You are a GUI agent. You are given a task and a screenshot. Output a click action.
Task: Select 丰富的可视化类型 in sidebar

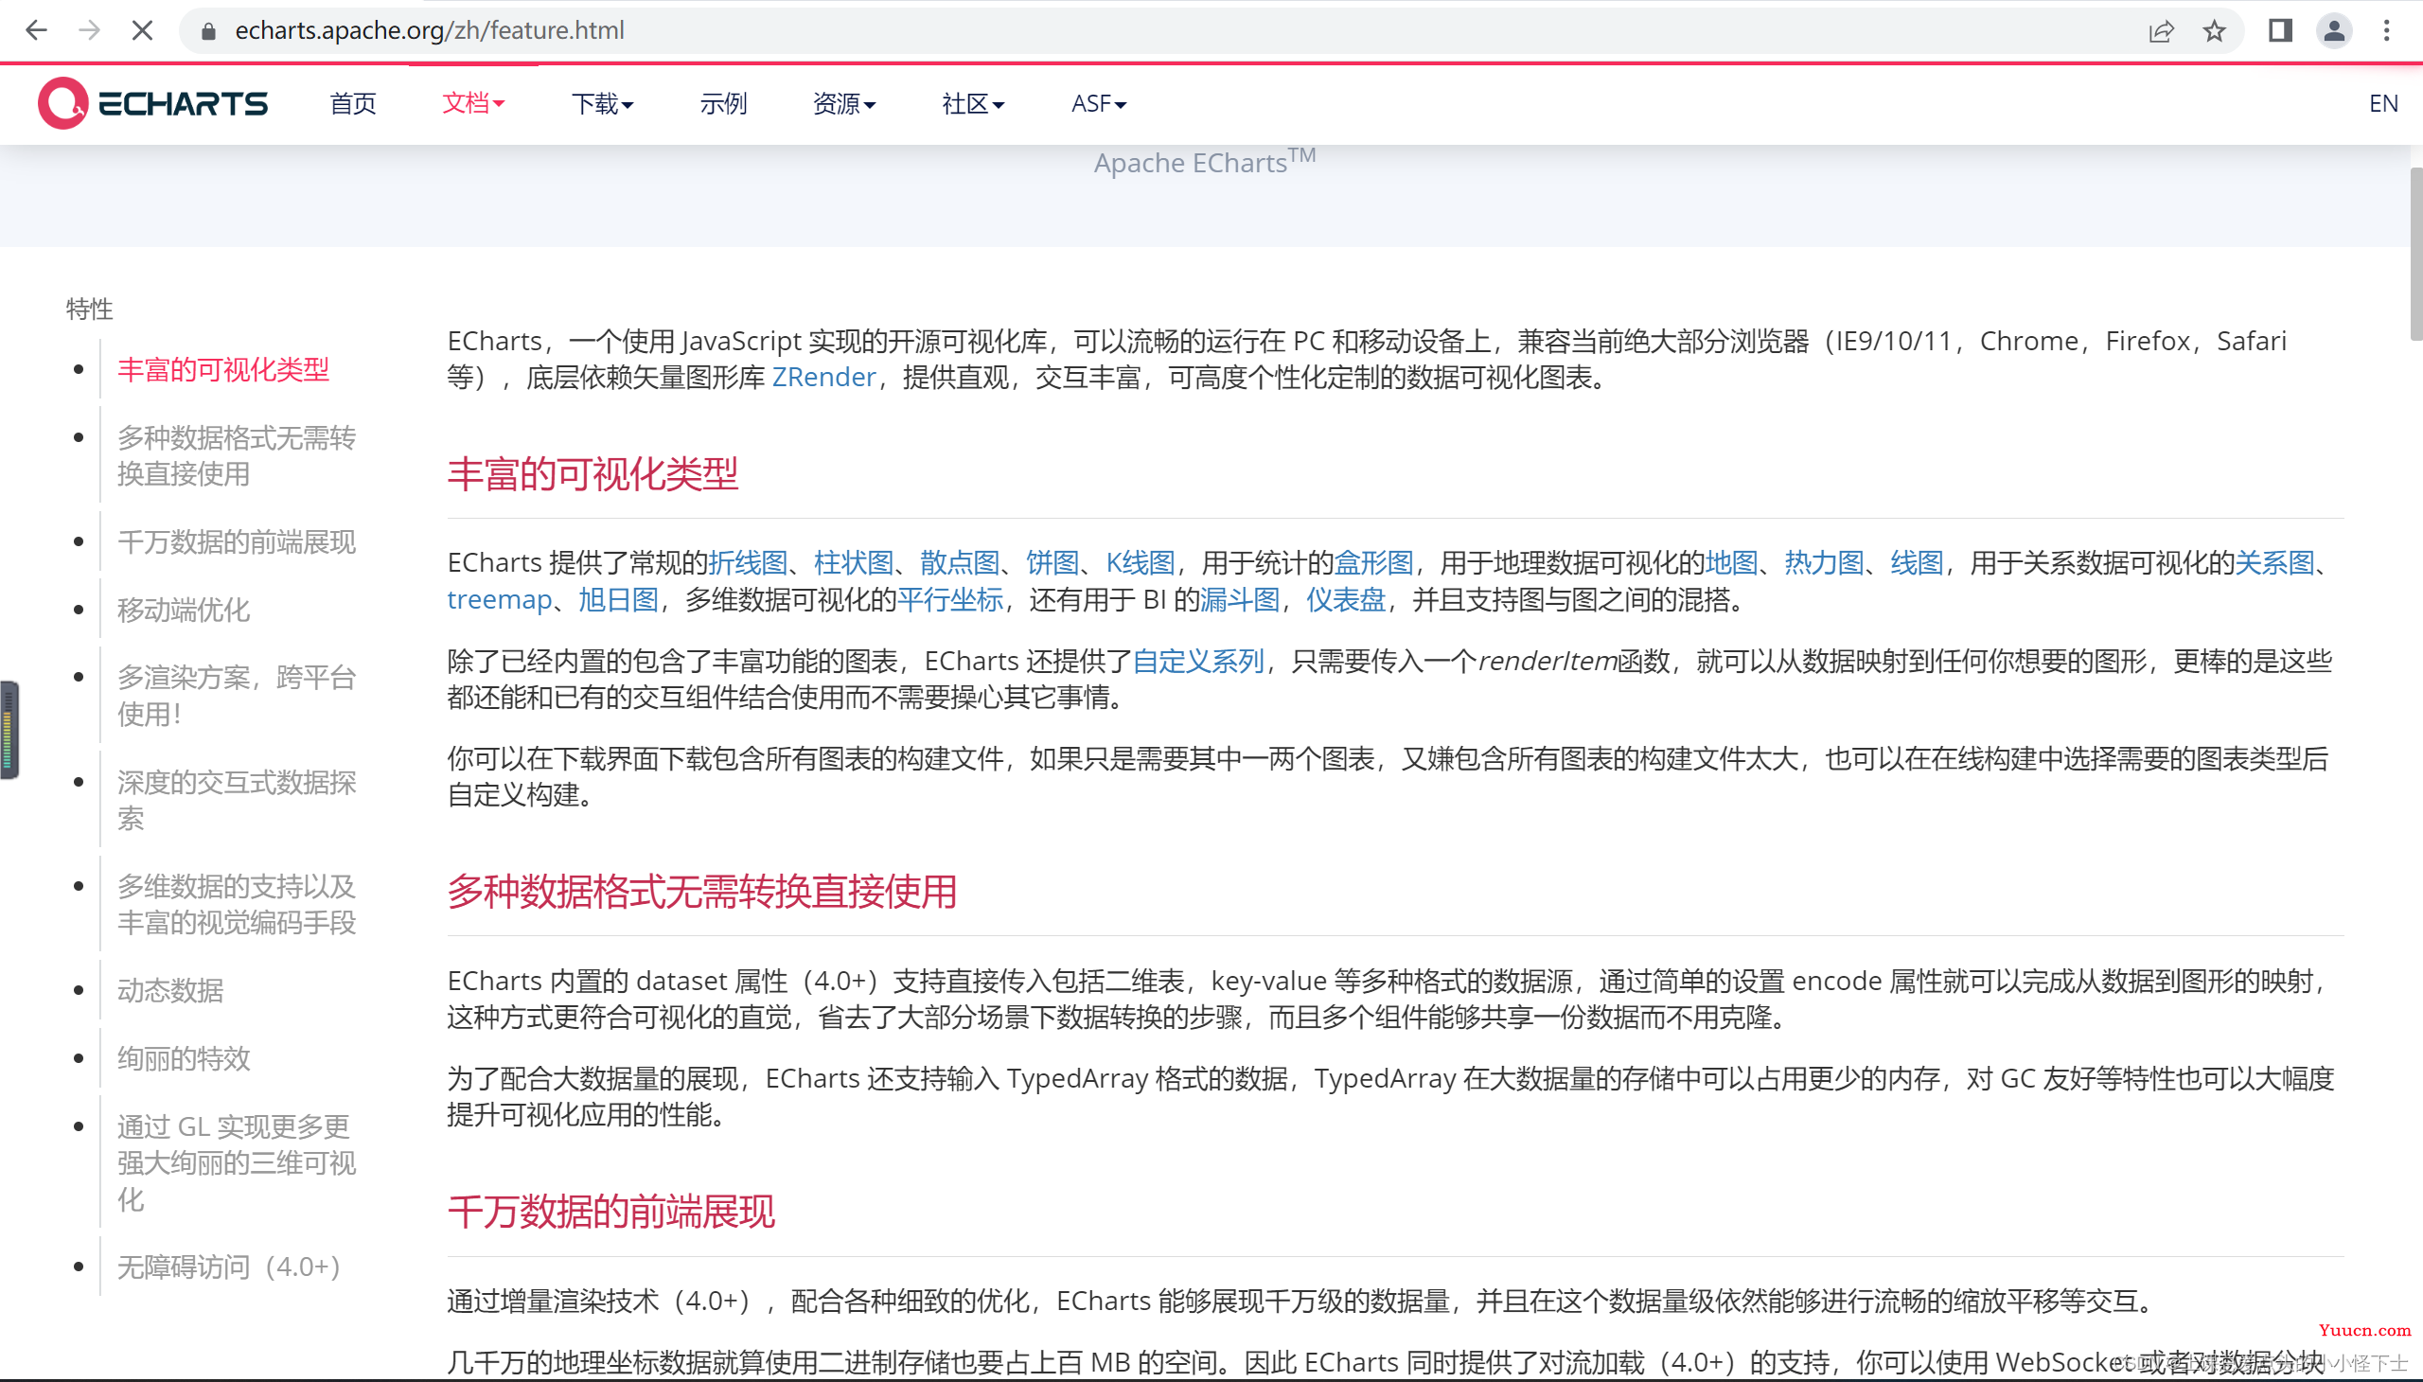(x=223, y=369)
